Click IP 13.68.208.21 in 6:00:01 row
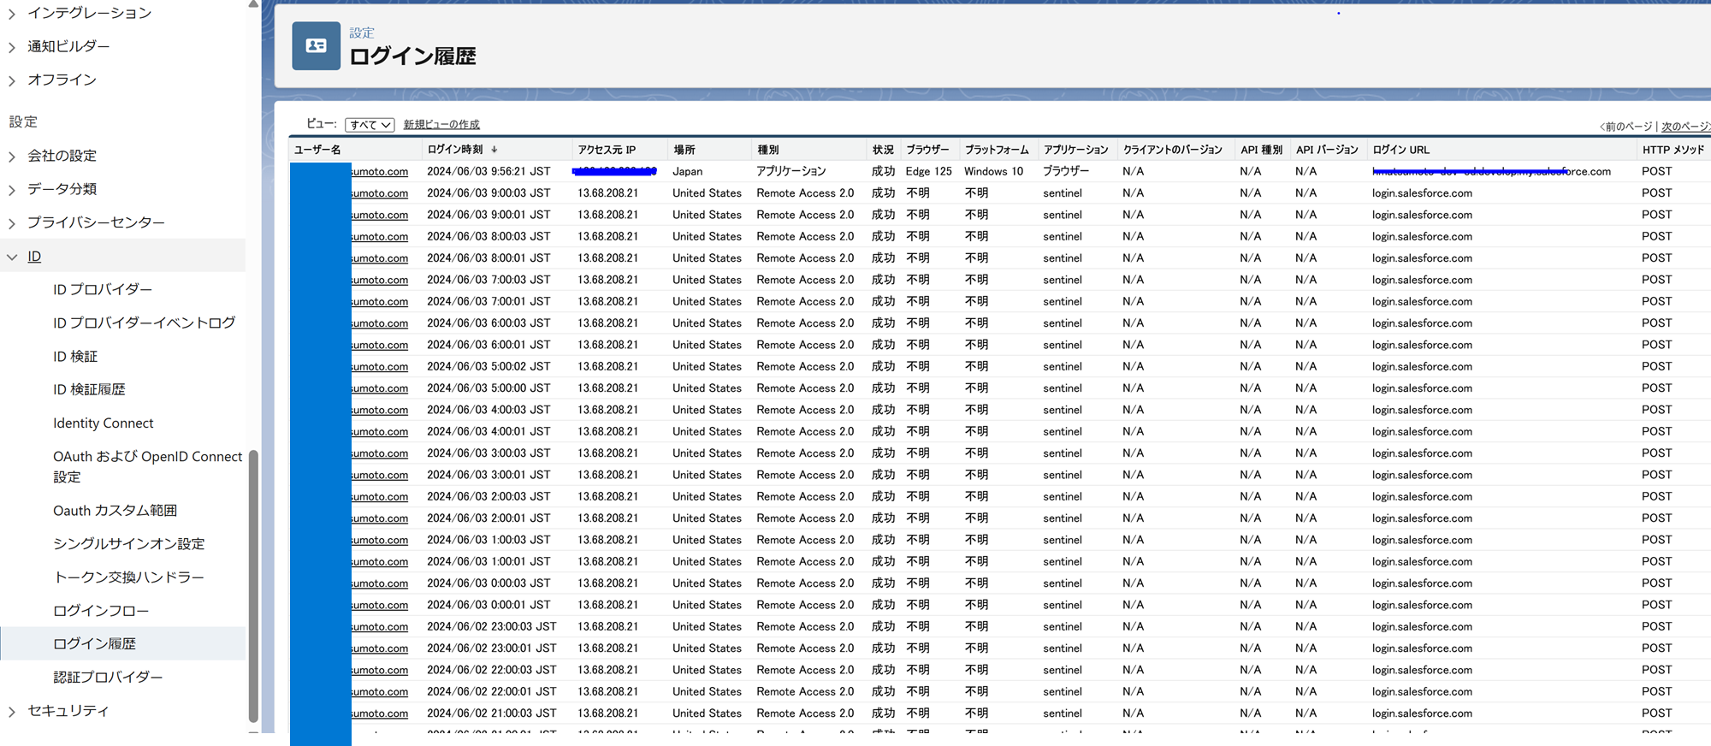Image resolution: width=1711 pixels, height=746 pixels. tap(607, 345)
